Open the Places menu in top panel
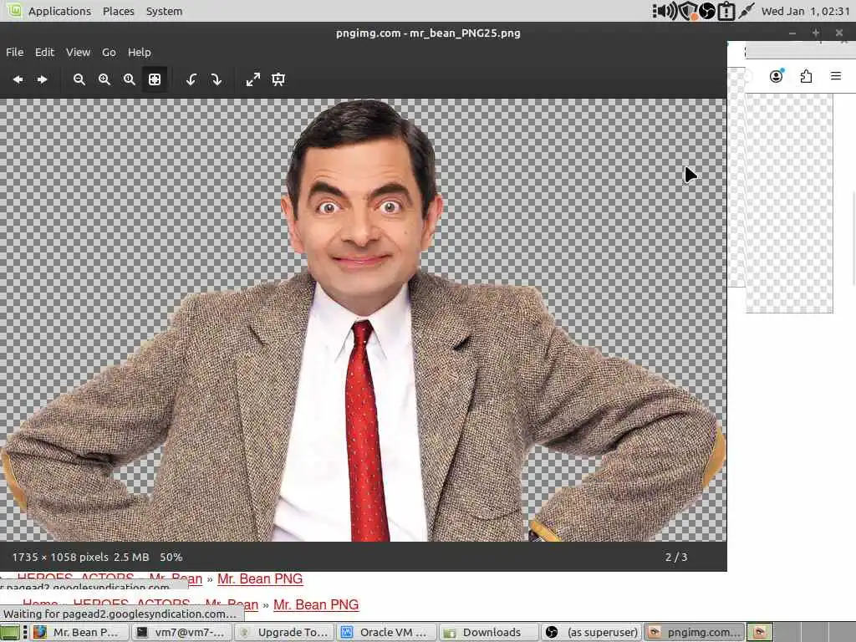Screen dimensions: 856x642 [119, 11]
